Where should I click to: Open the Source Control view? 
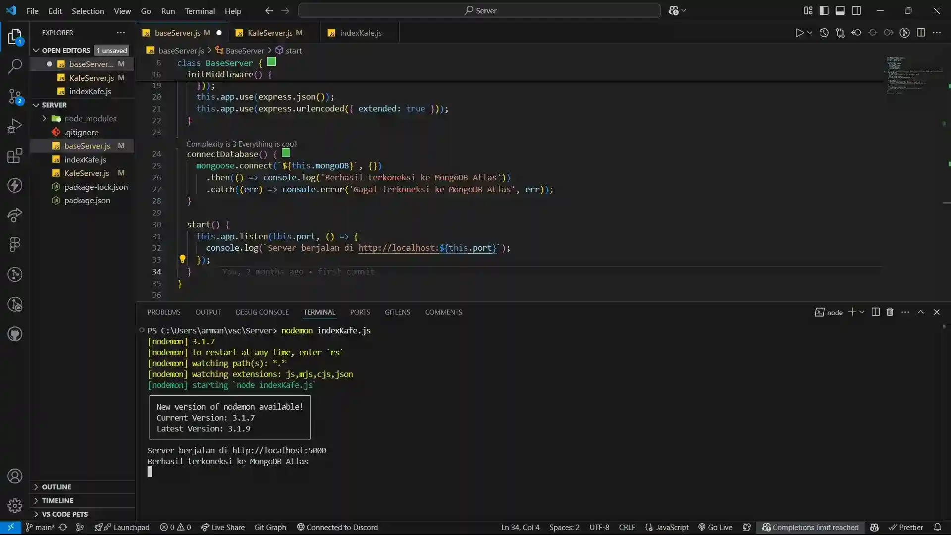(15, 96)
